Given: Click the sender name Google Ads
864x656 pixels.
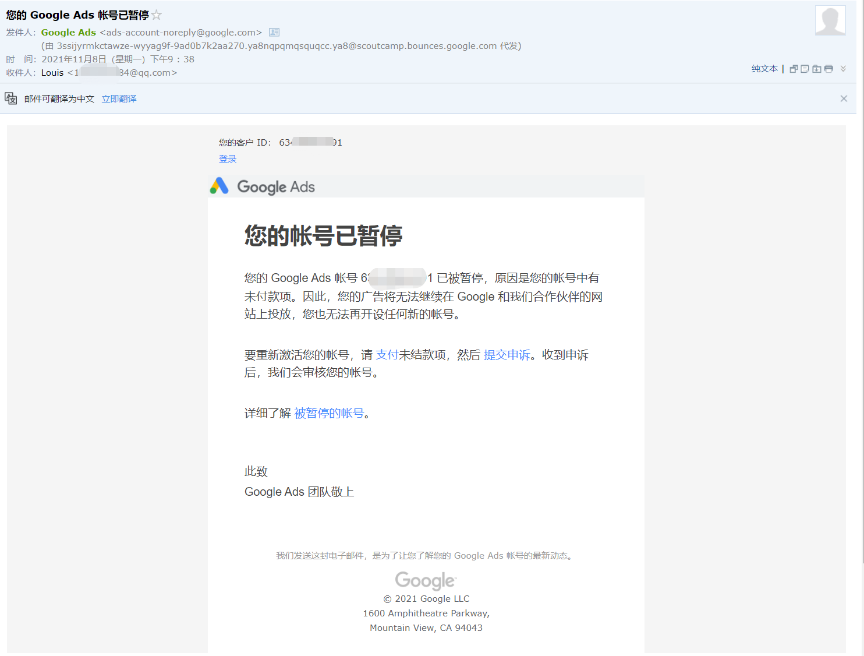Looking at the screenshot, I should pyautogui.click(x=69, y=33).
